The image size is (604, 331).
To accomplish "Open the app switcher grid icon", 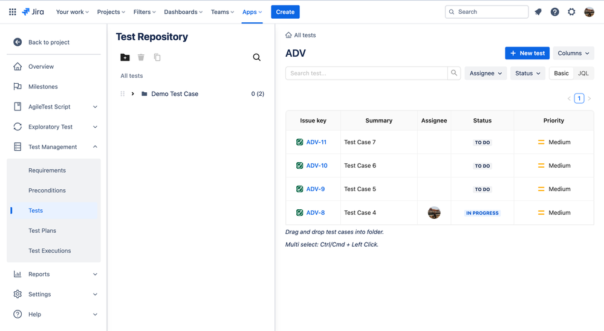I will (12, 12).
